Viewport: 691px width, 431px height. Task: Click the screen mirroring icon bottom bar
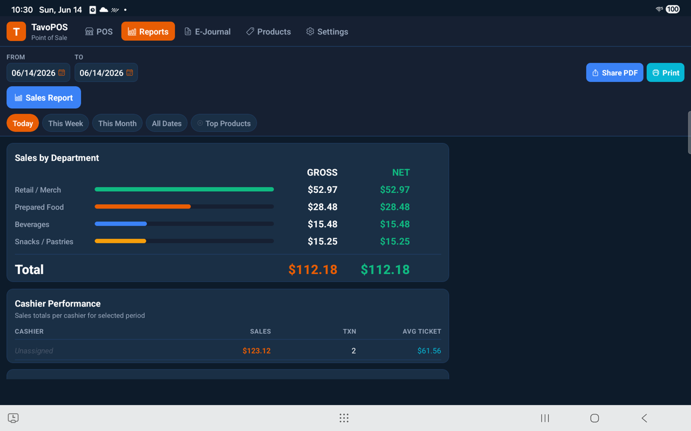[13, 418]
